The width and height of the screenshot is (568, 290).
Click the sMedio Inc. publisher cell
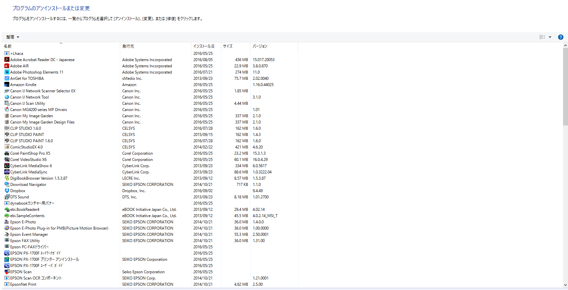click(132, 78)
